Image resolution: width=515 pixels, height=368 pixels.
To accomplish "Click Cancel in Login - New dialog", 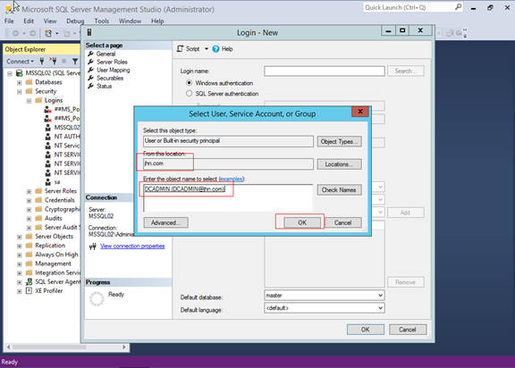I will pos(408,330).
